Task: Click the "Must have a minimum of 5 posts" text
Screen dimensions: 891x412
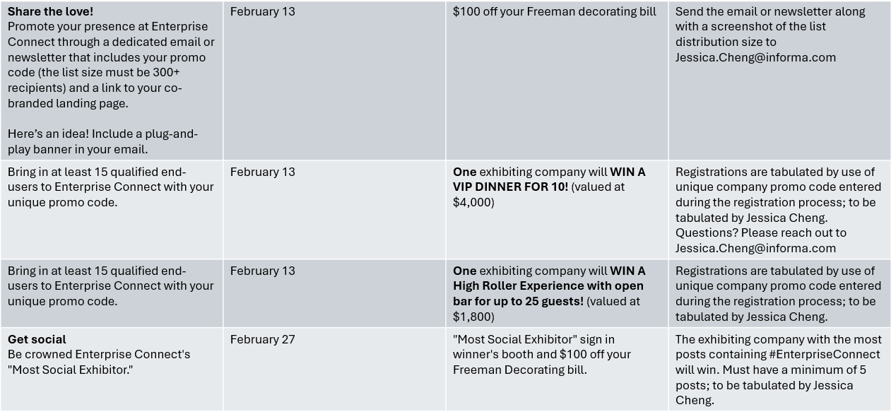Action: (770, 377)
